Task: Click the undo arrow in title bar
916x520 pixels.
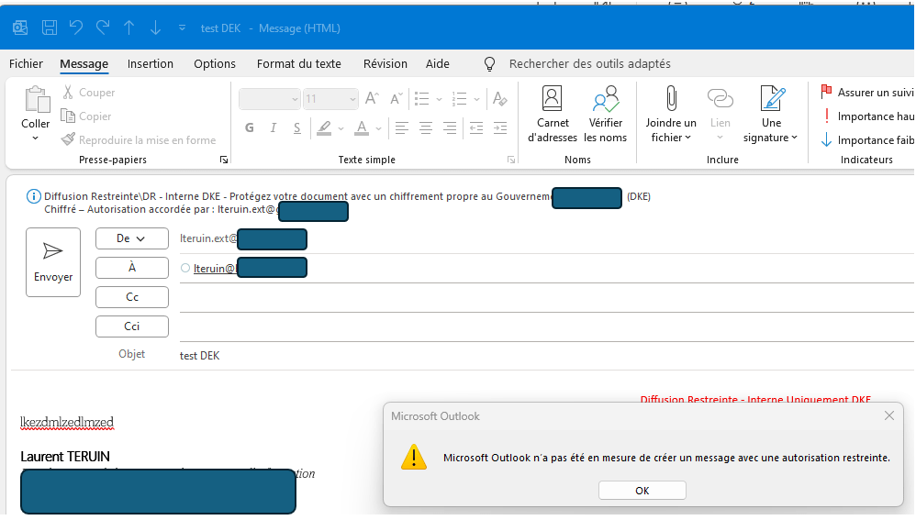Action: pyautogui.click(x=76, y=28)
